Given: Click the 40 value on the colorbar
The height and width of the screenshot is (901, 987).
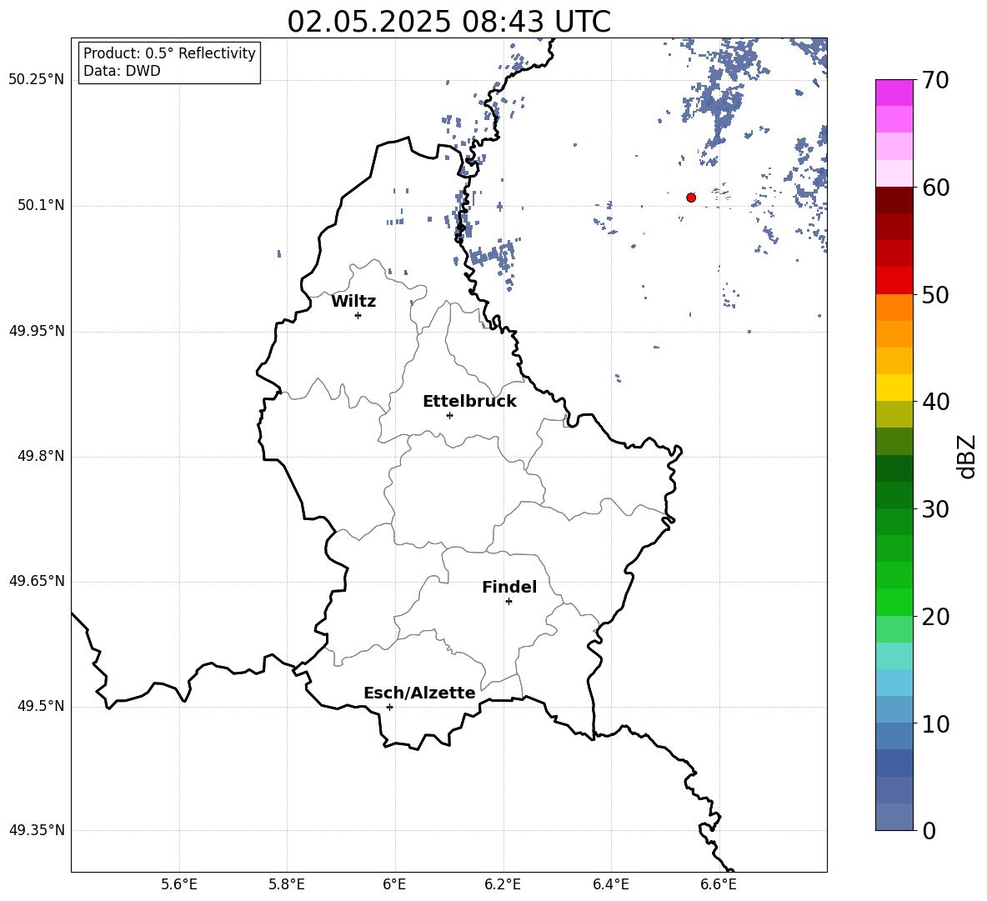Looking at the screenshot, I should [935, 402].
